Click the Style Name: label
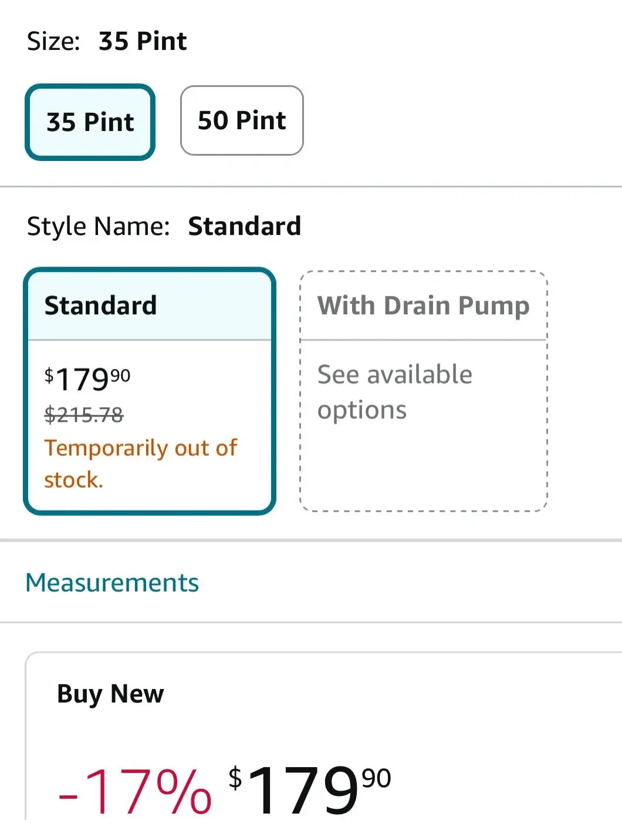Screen dimensions: 622x830 point(98,226)
